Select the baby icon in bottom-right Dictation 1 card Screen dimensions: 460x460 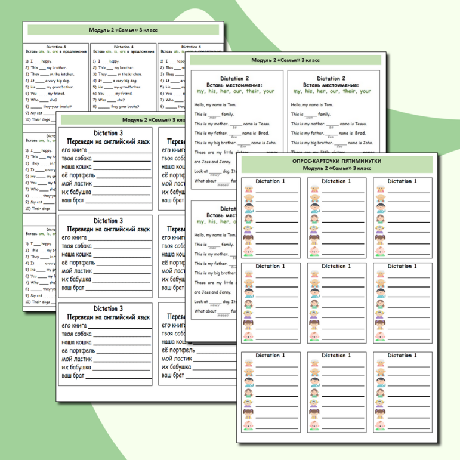tap(380, 424)
